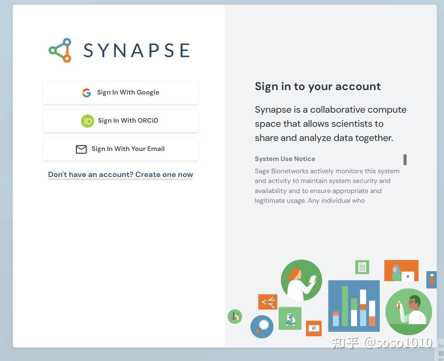This screenshot has width=444, height=361.
Task: Click the System Use Notice scrollbar thumb
Action: [x=405, y=159]
